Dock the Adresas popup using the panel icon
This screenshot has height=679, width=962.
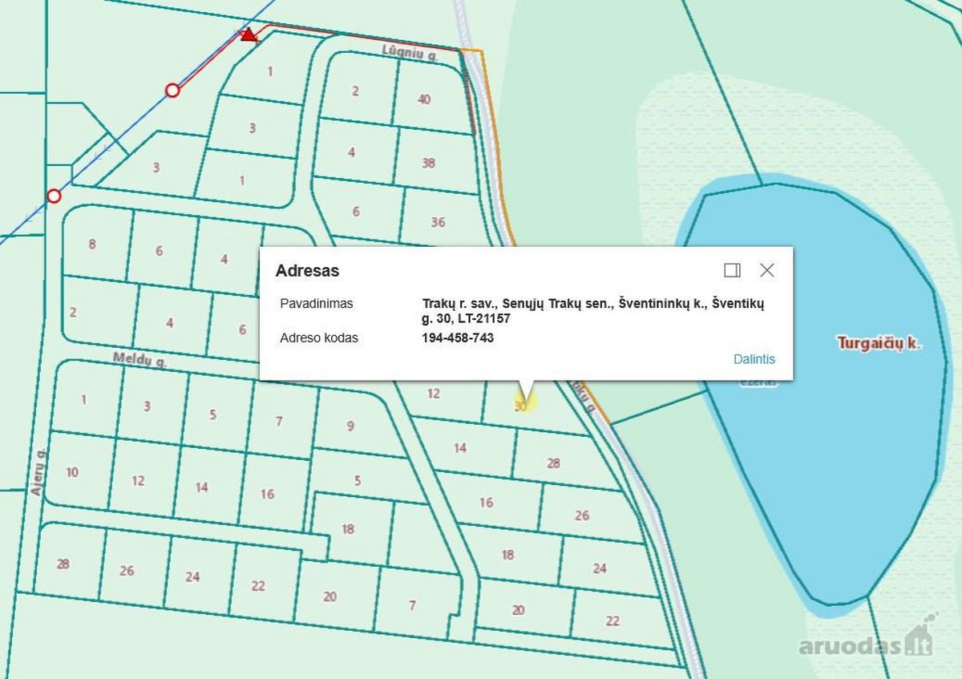pos(732,270)
